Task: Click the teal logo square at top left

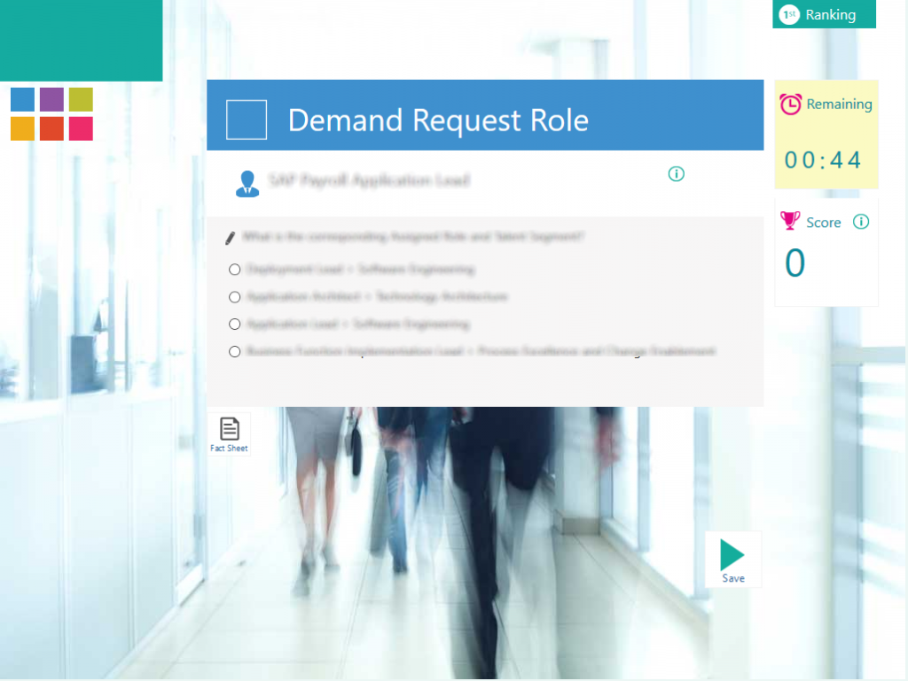Action: 81,40
